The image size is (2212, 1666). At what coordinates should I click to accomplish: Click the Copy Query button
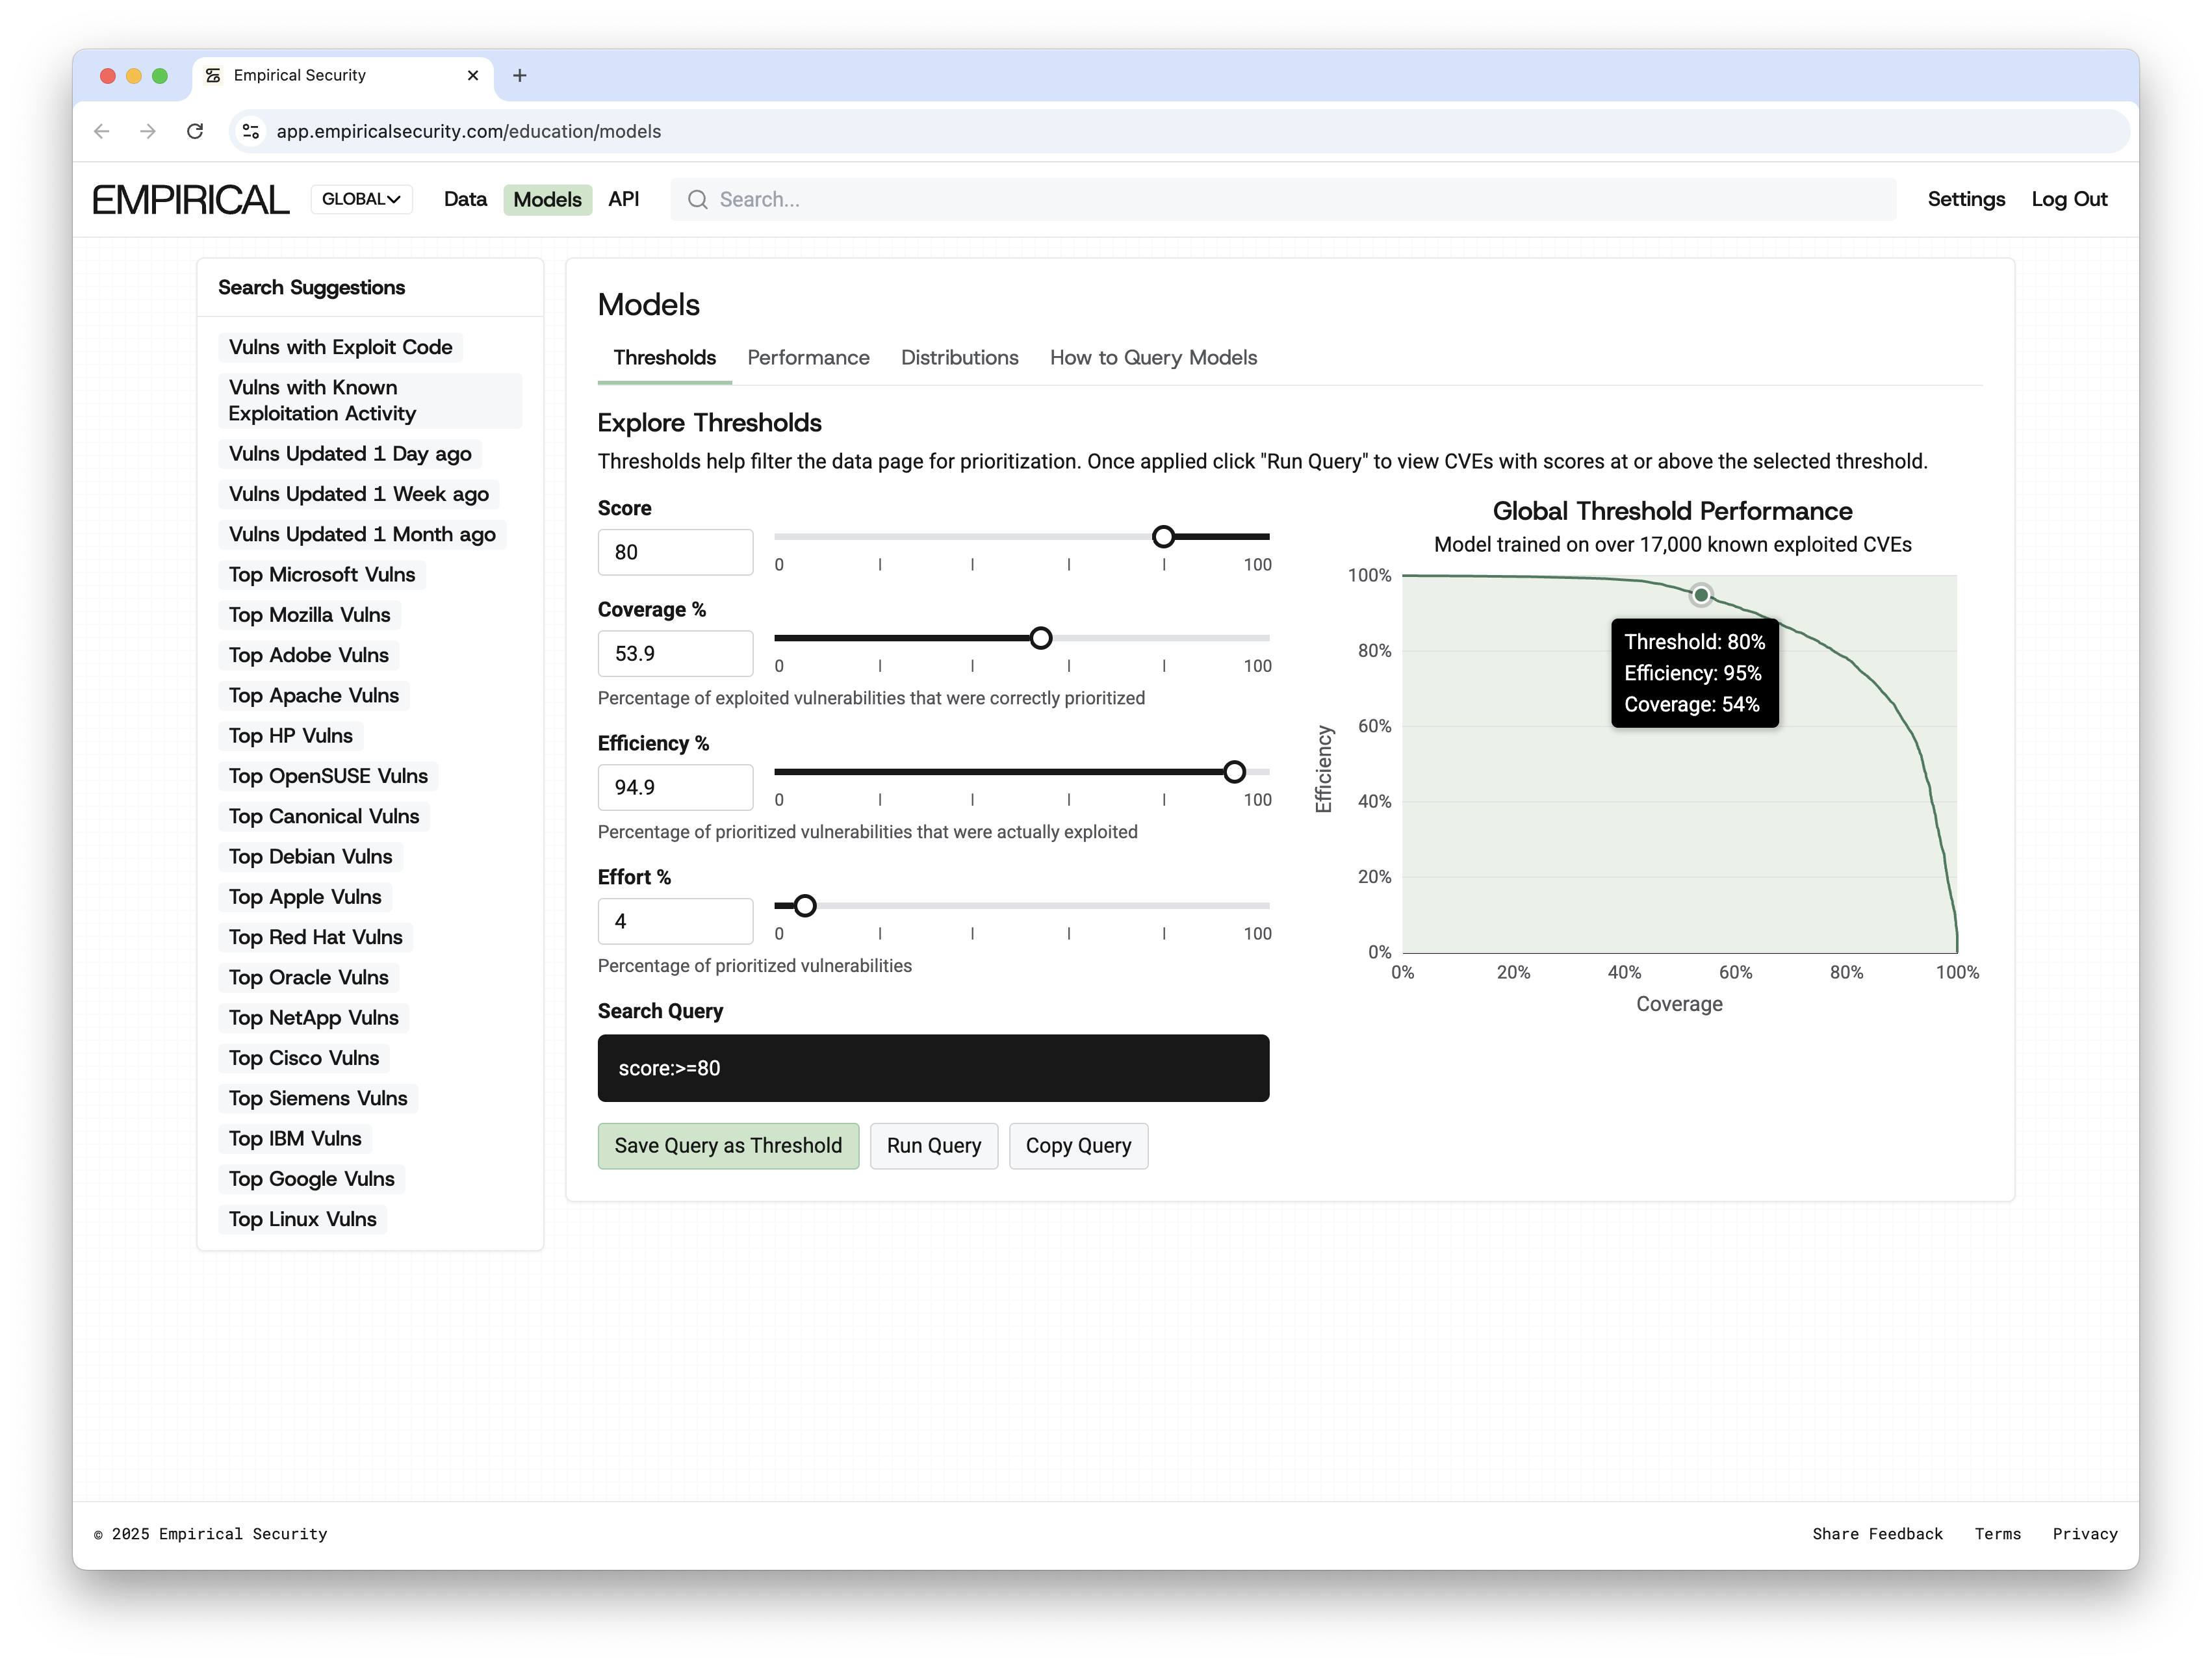coord(1078,1145)
